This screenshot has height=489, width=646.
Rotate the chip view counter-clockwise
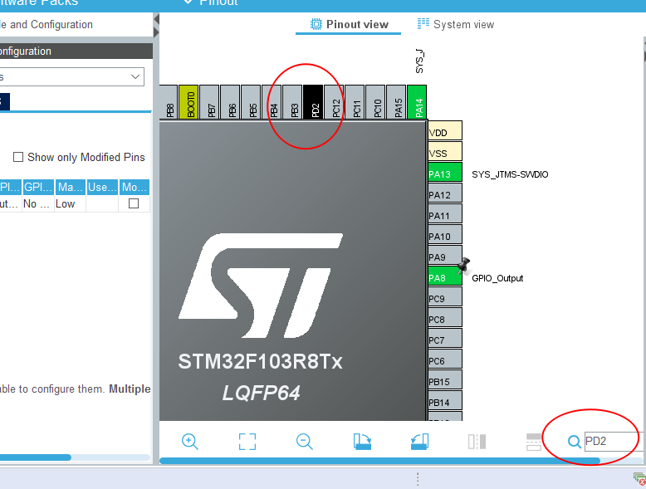(x=419, y=442)
